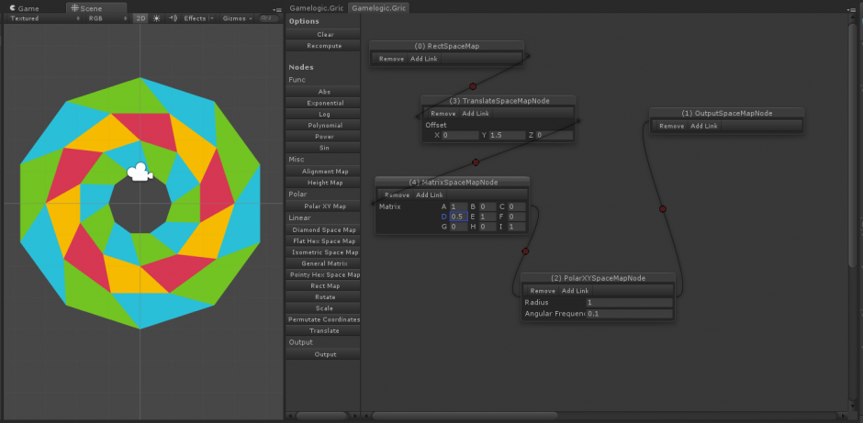Open the Textured draw mode dropdown

tap(45, 18)
